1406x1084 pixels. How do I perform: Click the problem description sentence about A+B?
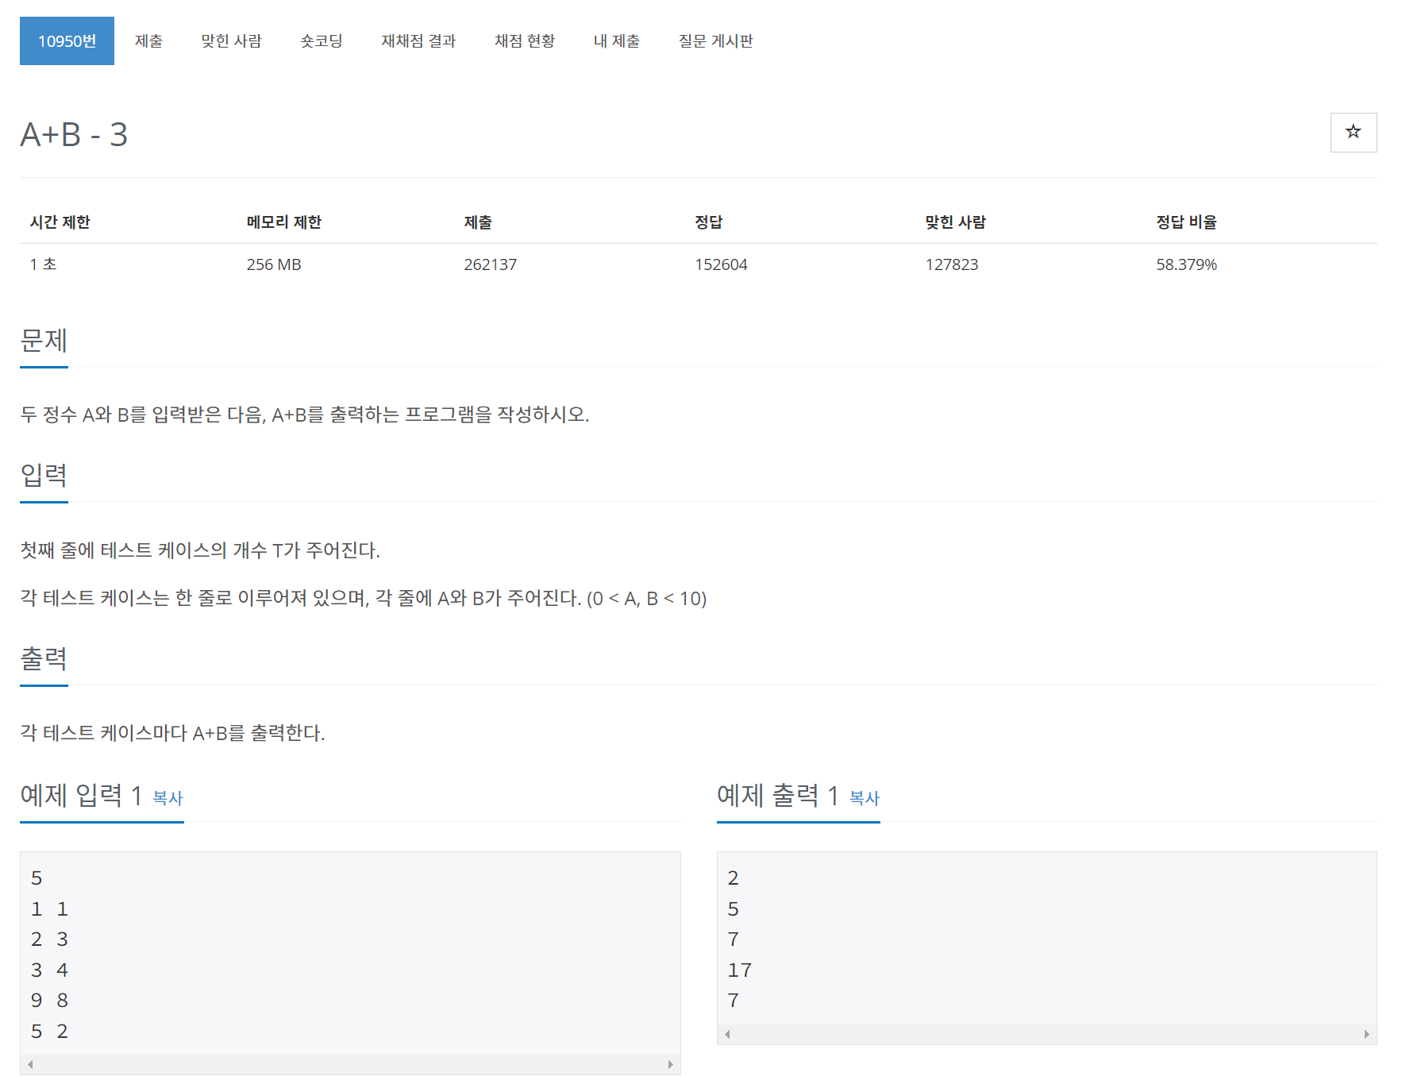point(305,415)
